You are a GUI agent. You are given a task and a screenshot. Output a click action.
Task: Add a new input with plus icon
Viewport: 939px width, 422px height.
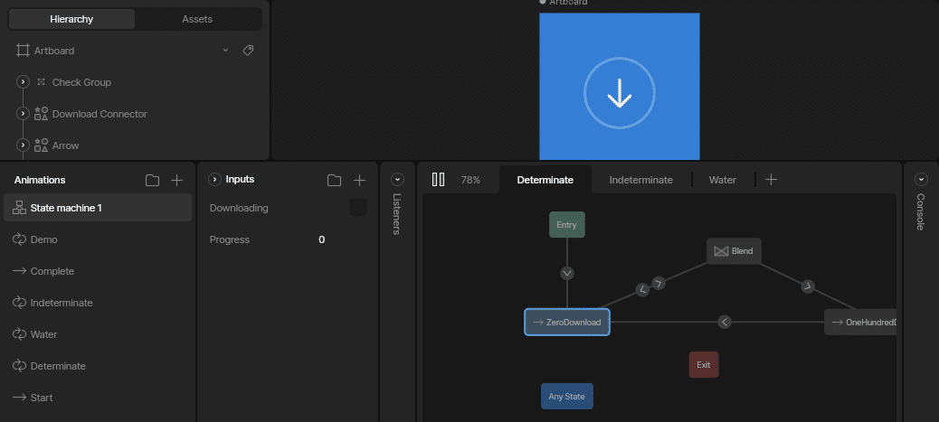359,180
